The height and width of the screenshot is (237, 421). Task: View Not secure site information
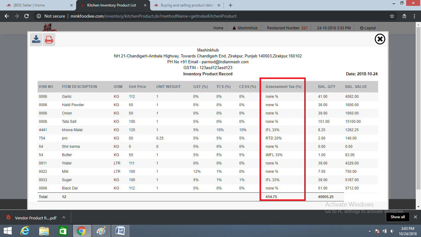click(x=51, y=16)
